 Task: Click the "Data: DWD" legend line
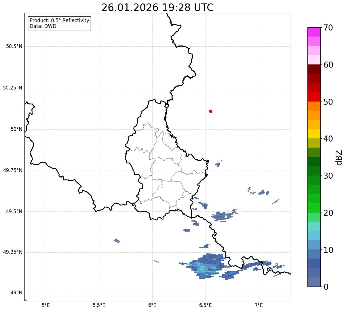[43, 26]
